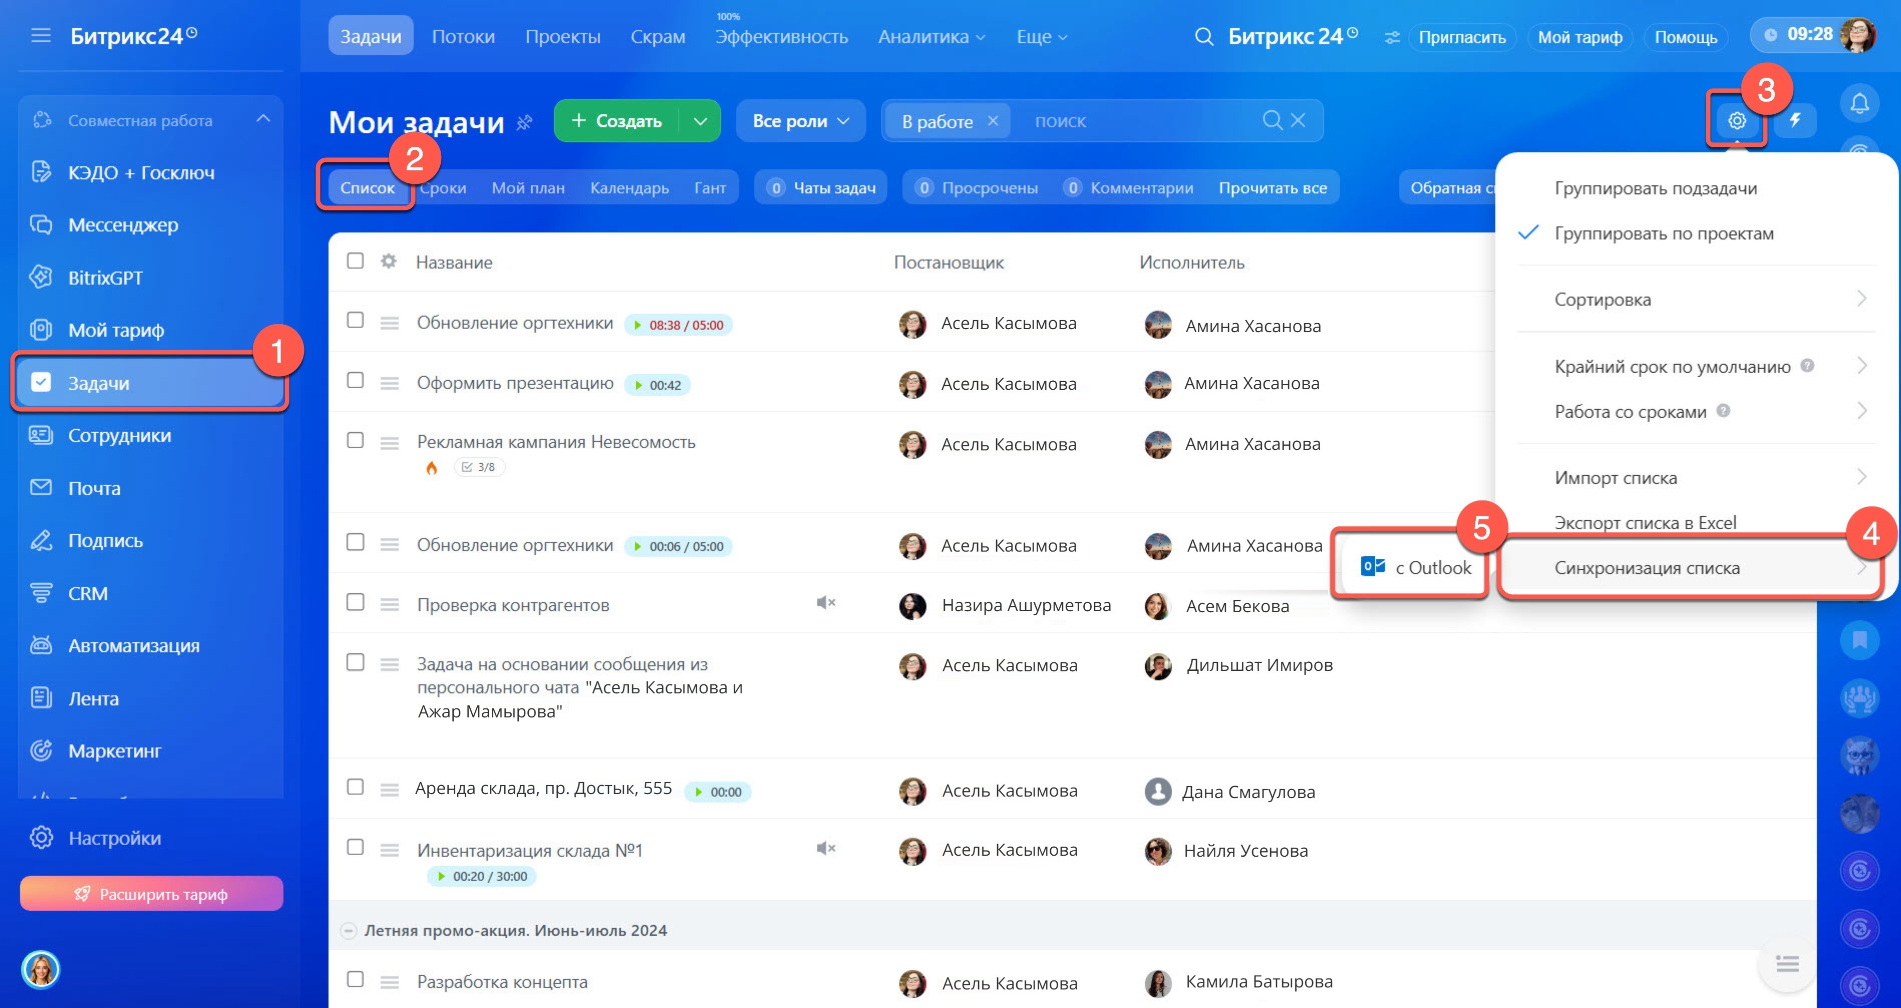
Task: Click the lightning bolt automation icon
Action: 1795,120
